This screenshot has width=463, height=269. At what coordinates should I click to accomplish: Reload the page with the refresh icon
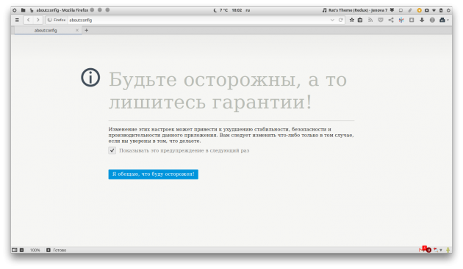click(340, 20)
